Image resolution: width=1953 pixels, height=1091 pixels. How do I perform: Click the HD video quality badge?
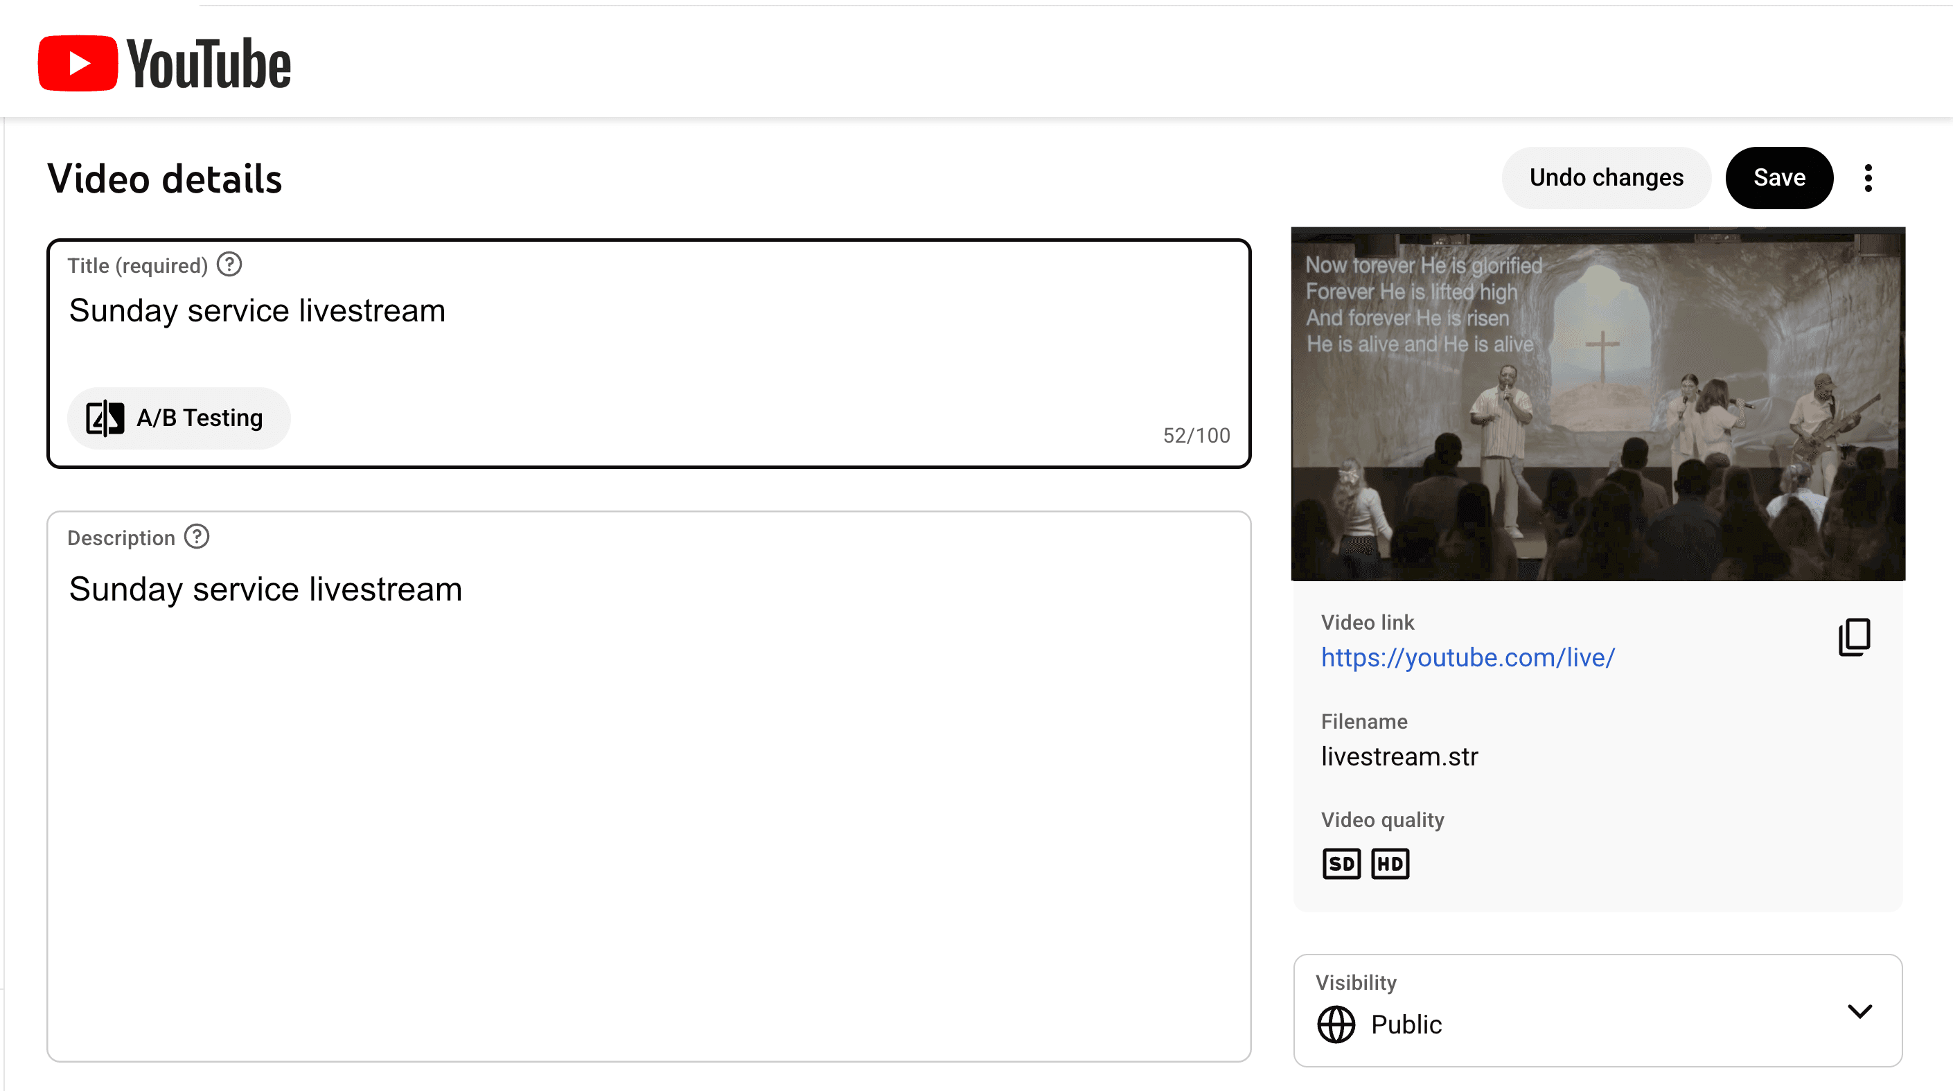(x=1390, y=864)
